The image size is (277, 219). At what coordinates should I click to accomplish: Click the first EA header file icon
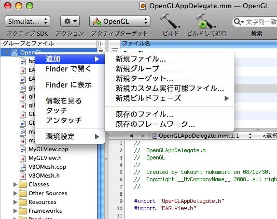point(23,70)
